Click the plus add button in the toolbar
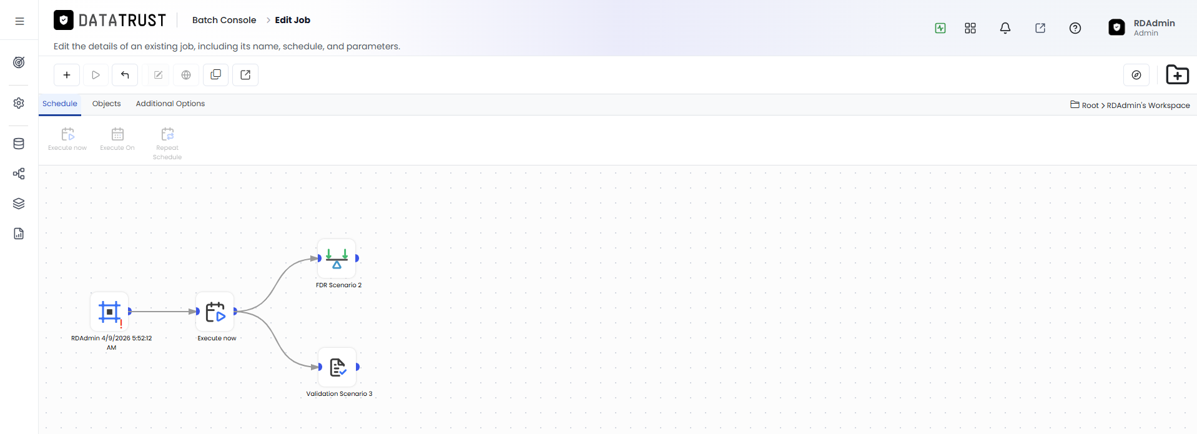The image size is (1197, 434). [x=67, y=75]
